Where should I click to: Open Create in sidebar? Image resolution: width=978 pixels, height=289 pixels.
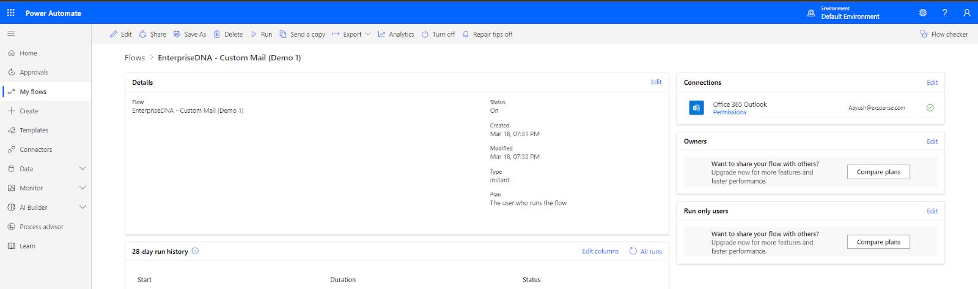point(45,111)
